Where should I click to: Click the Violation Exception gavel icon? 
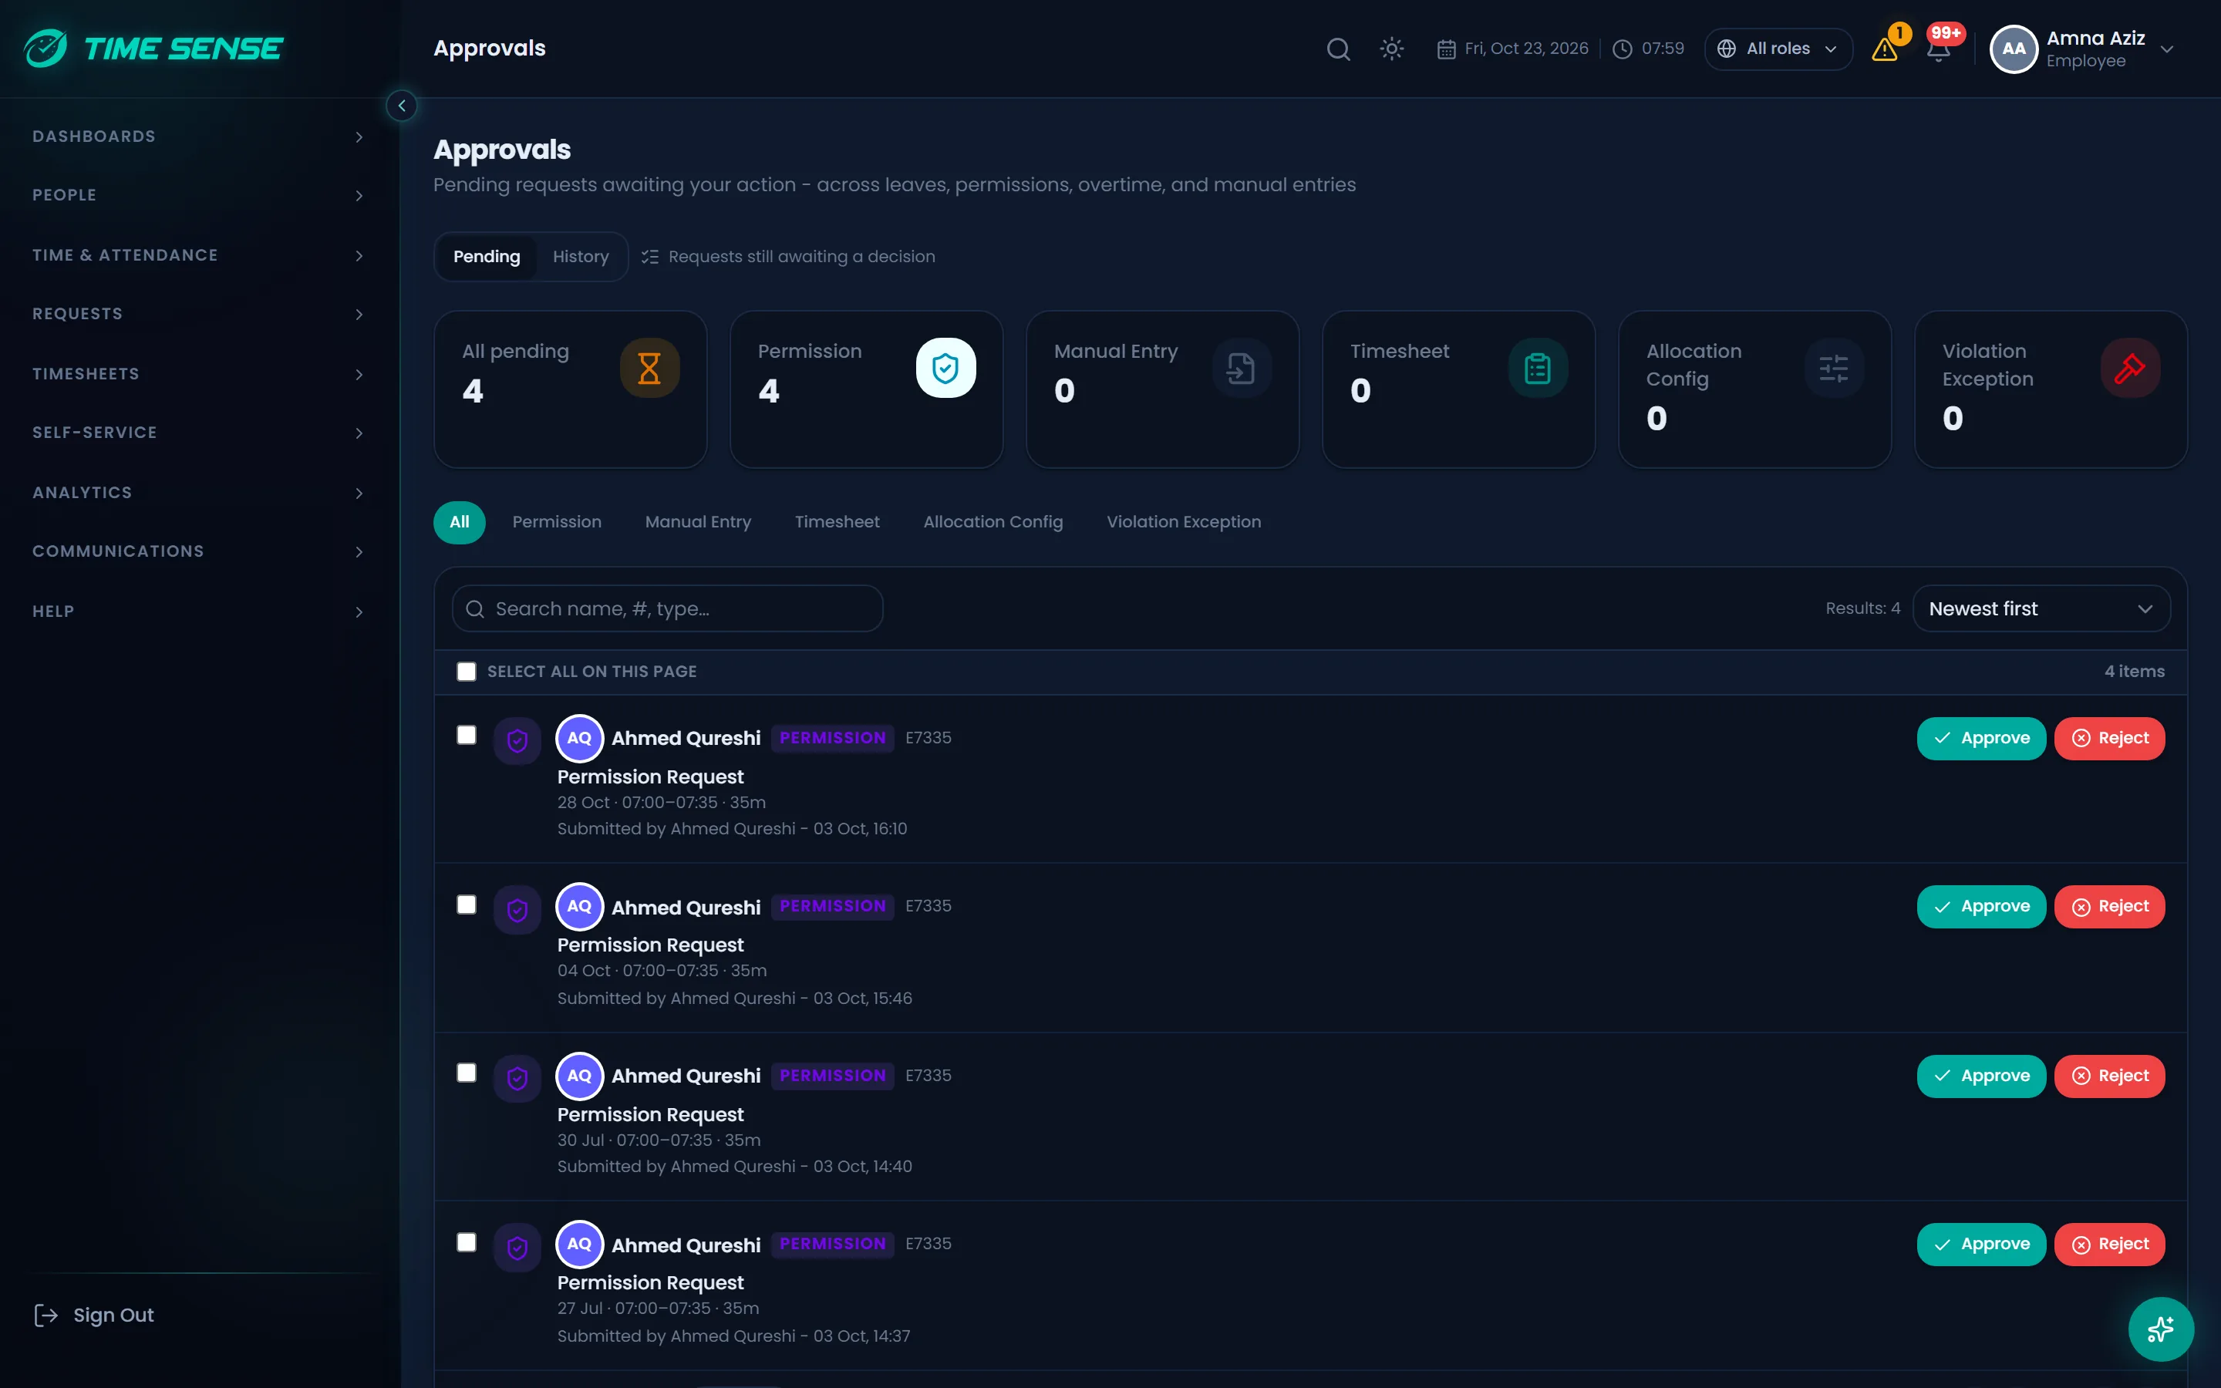click(x=2129, y=368)
